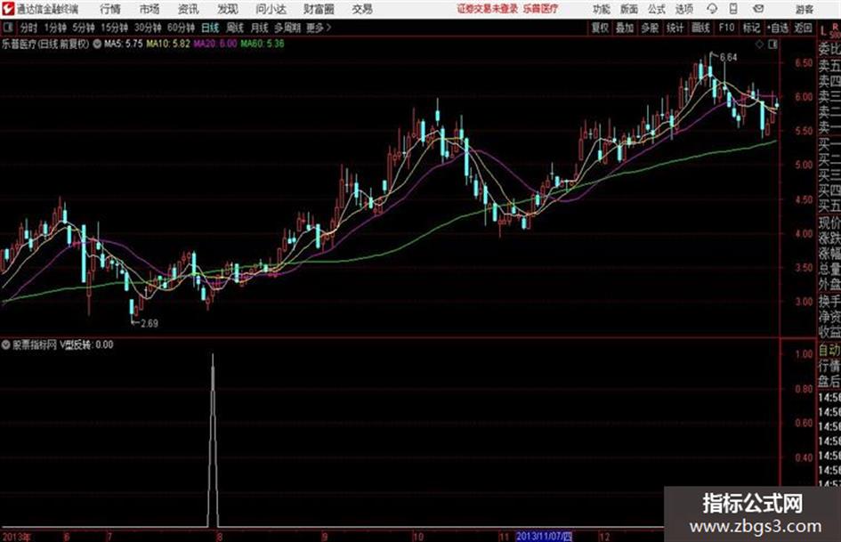
Task: Open the 财富圈 menu
Action: click(319, 9)
